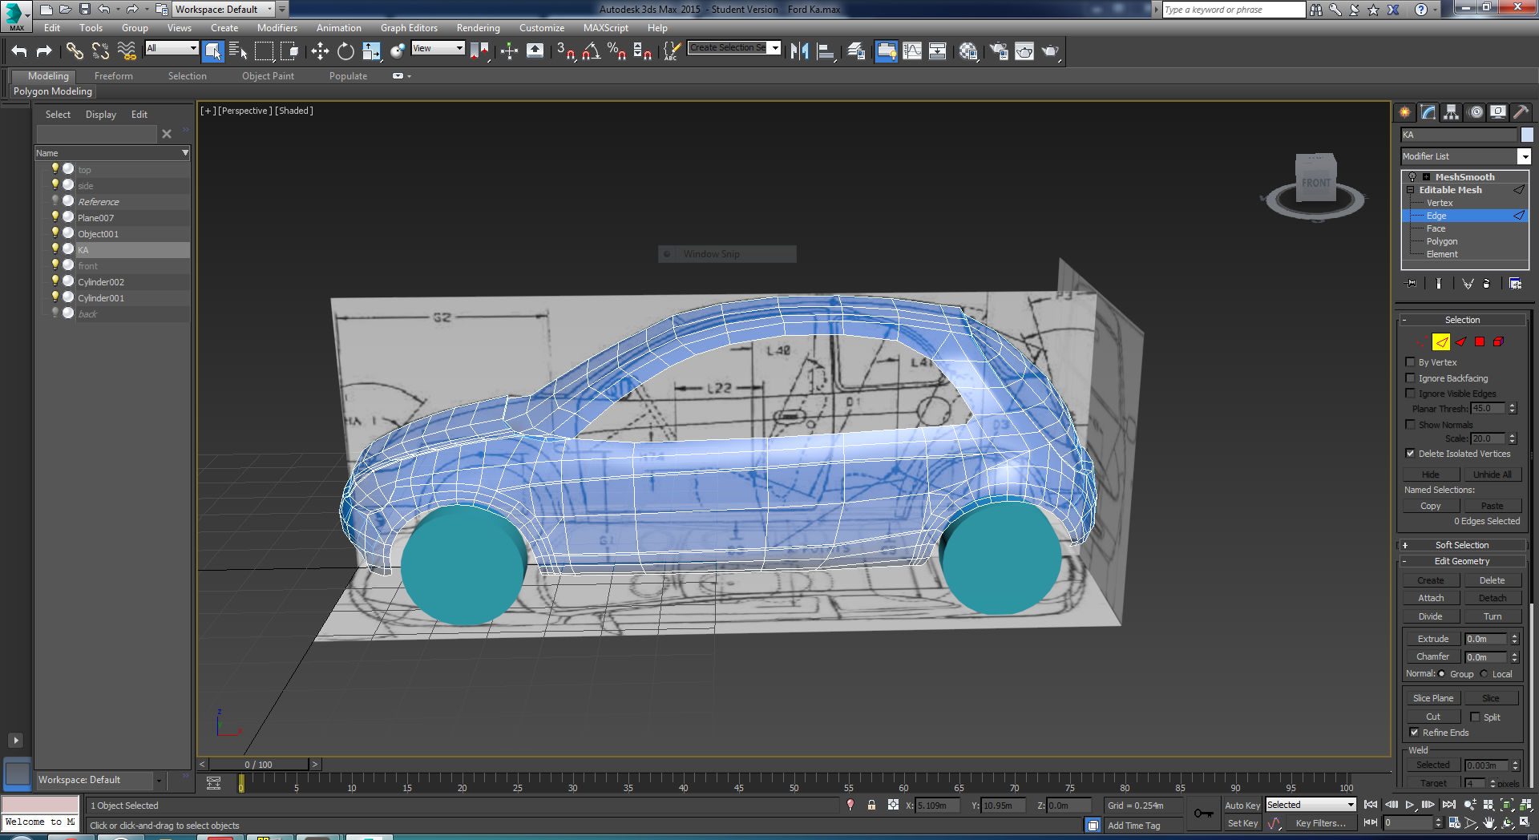Click the Use Pivot Point Center icon

click(x=479, y=51)
